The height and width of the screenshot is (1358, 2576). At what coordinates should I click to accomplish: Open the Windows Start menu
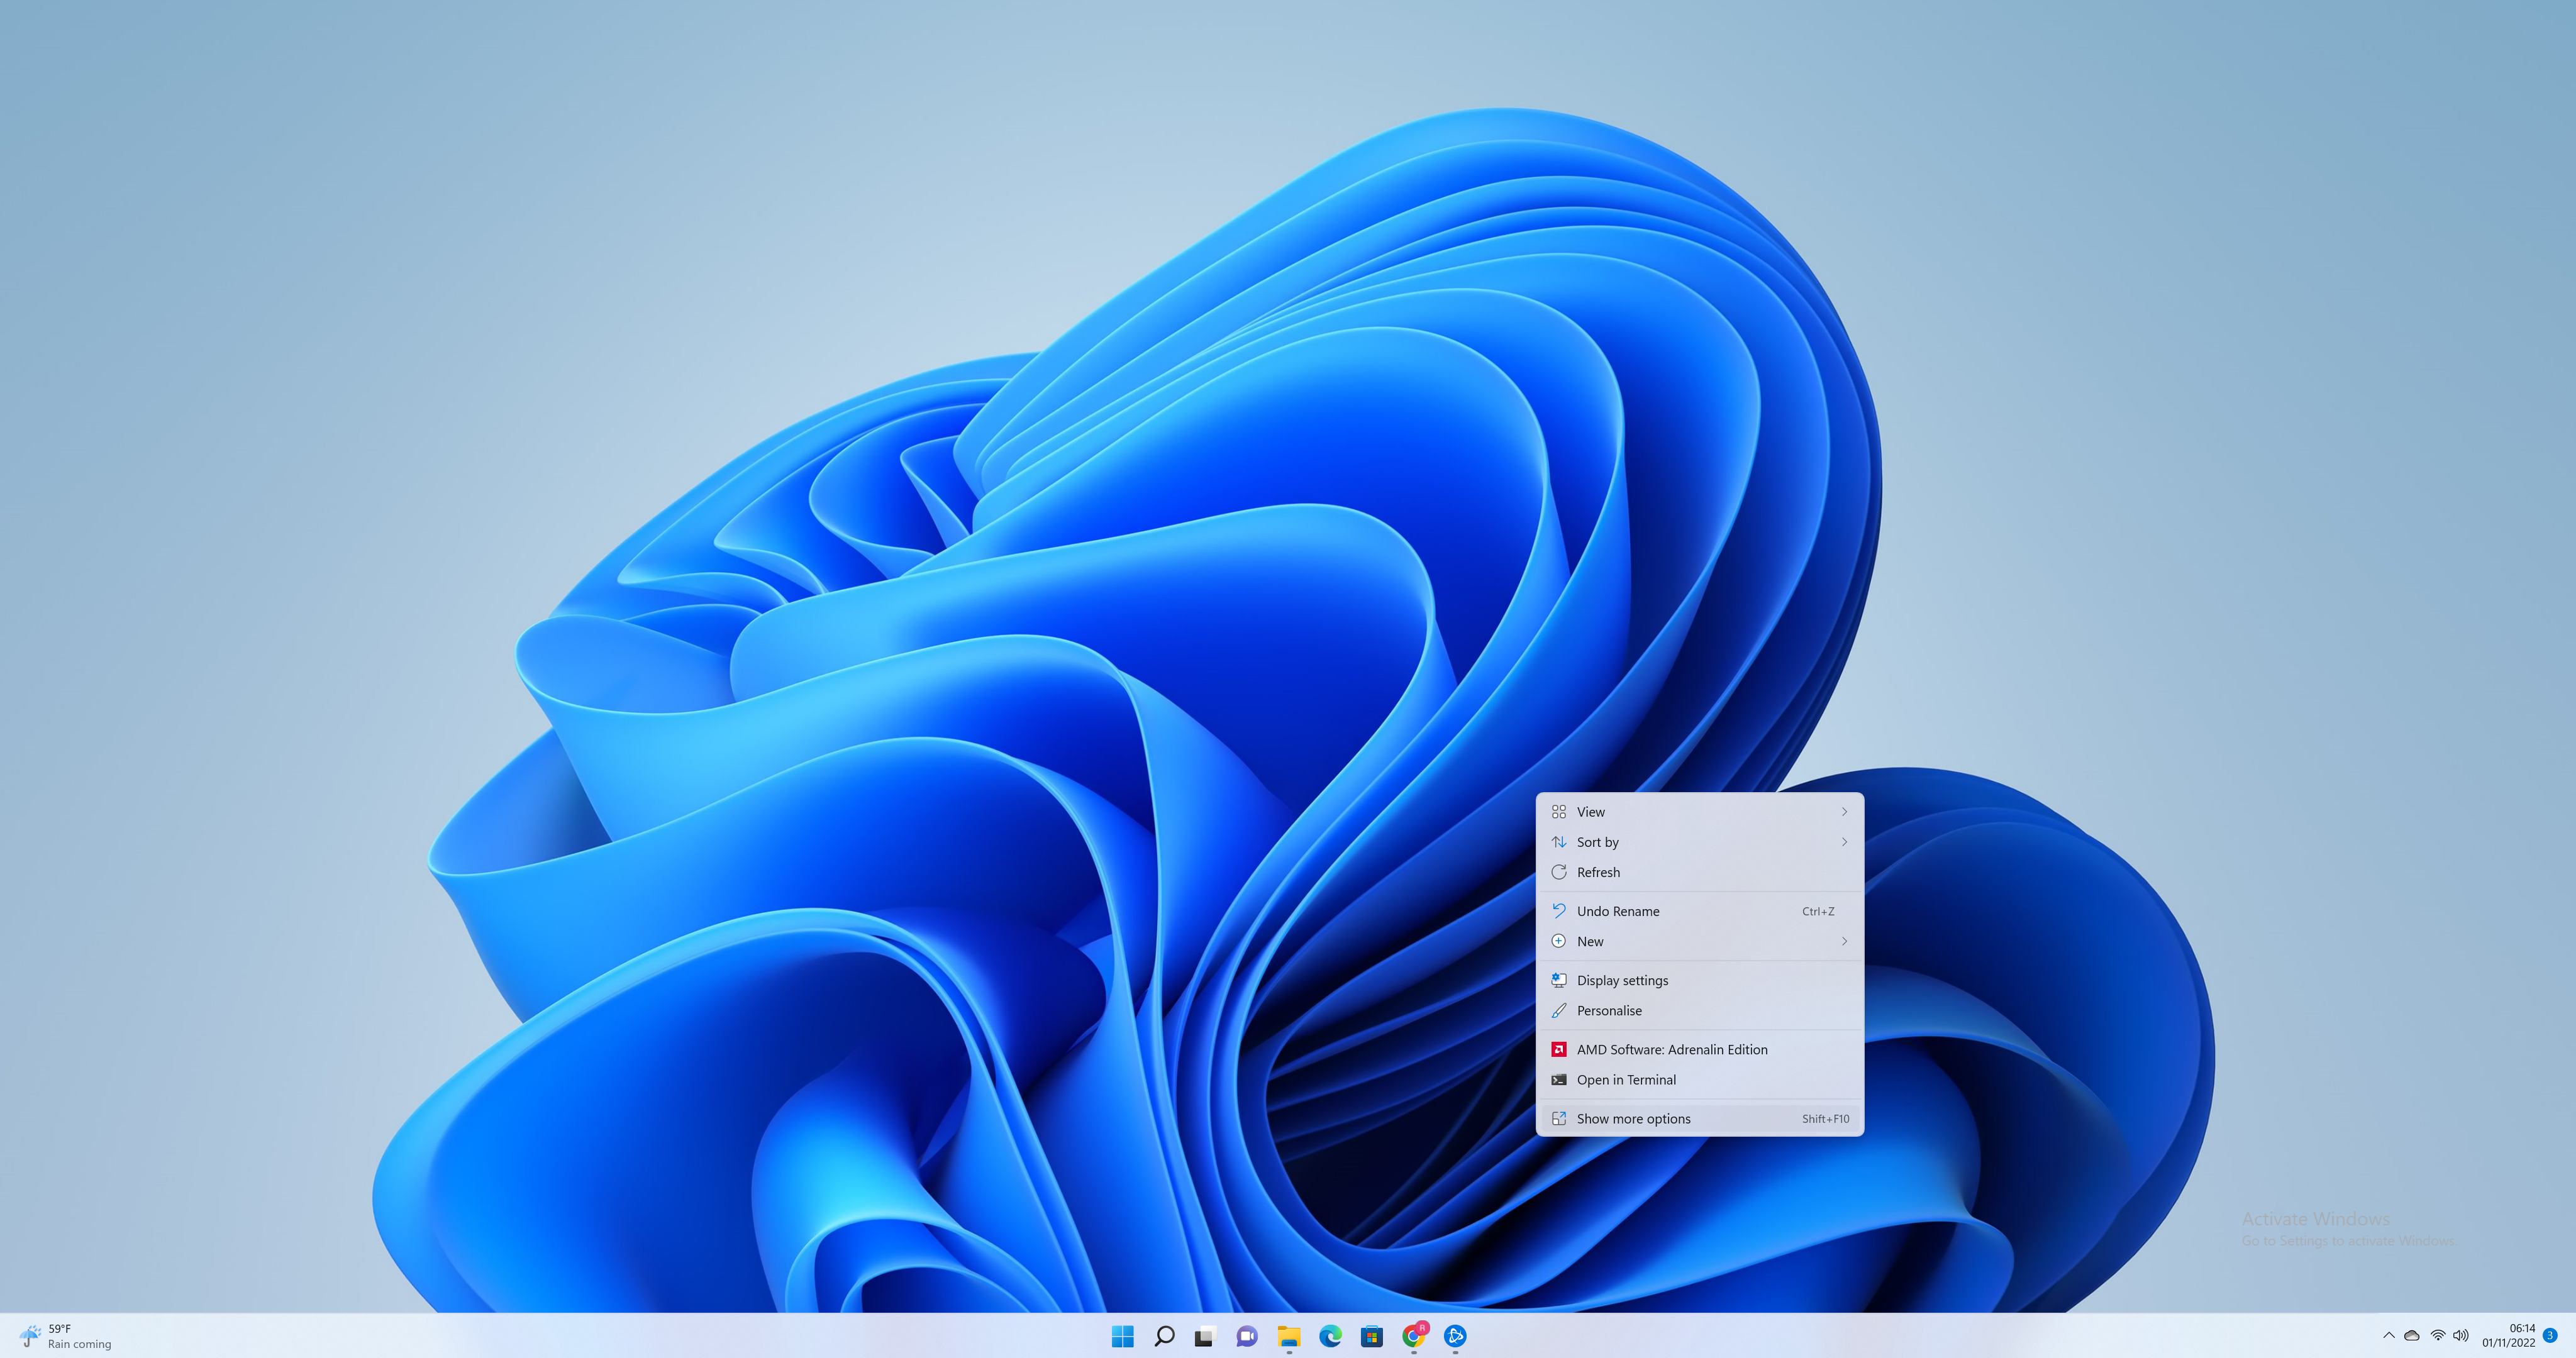click(1122, 1336)
